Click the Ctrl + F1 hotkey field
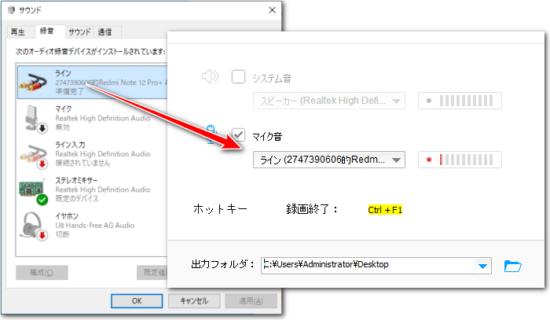Viewport: 550px width, 320px height. coord(385,210)
